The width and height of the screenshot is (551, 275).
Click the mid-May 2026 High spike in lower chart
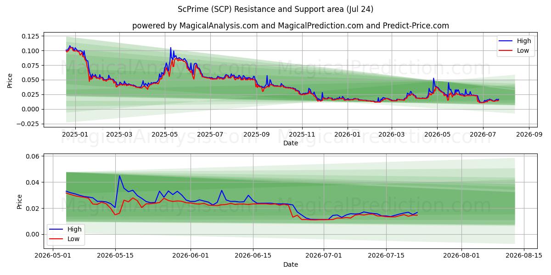[x=119, y=176]
